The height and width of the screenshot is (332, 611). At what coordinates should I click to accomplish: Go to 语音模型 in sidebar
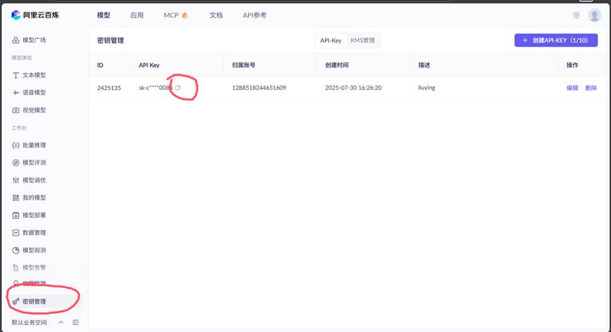(x=34, y=93)
